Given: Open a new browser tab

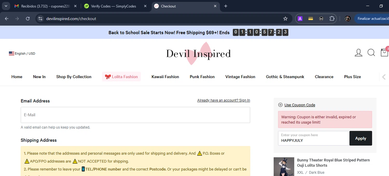Looking at the screenshot, I should (x=226, y=6).
